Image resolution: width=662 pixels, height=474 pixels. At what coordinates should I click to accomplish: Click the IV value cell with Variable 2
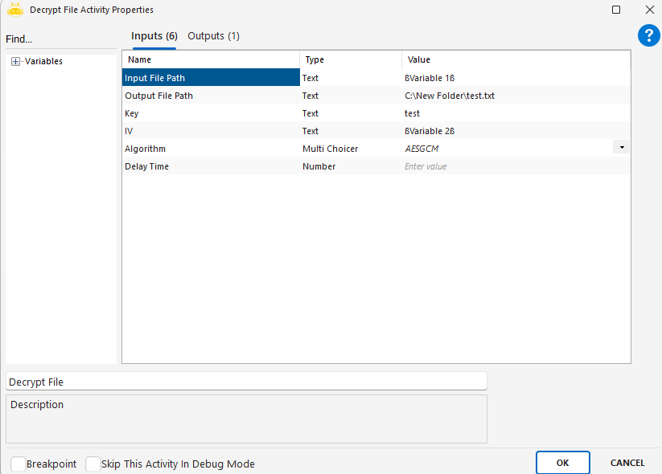point(515,131)
